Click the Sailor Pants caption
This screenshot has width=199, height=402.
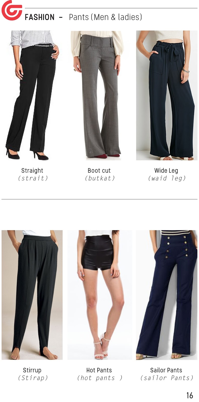(166, 370)
